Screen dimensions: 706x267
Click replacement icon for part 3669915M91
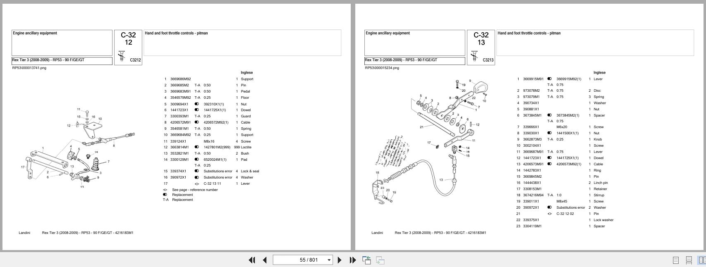tap(550, 79)
